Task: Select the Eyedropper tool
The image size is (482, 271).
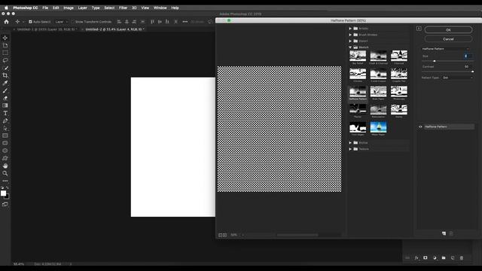Action: (5, 83)
